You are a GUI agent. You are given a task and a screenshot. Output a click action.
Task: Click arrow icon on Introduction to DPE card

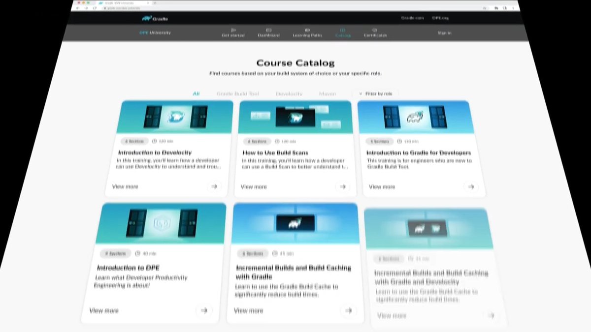(204, 311)
